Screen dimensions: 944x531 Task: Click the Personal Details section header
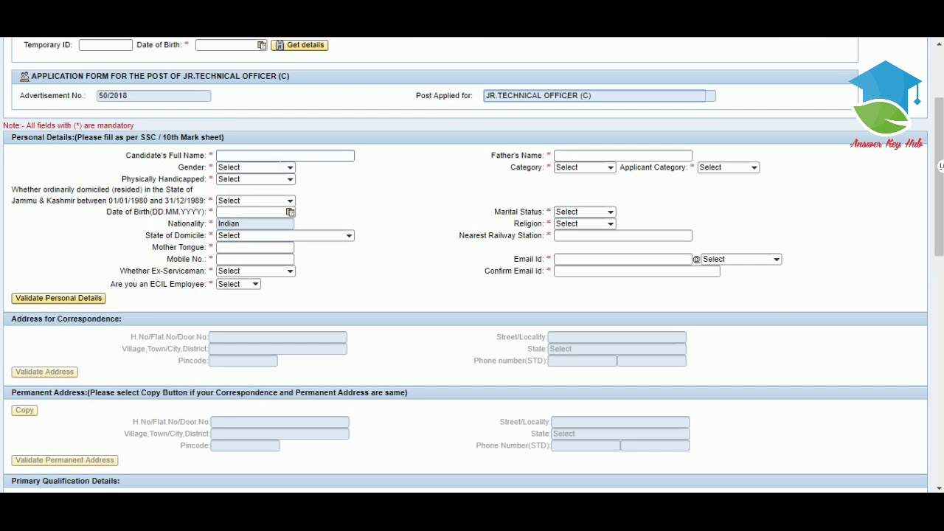pyautogui.click(x=465, y=138)
